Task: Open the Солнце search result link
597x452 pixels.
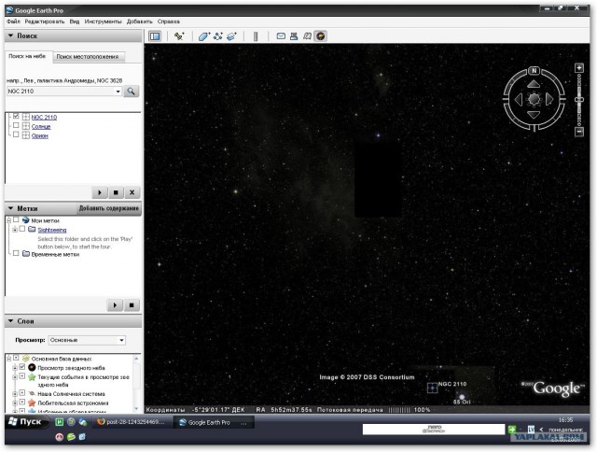Action: (x=41, y=126)
